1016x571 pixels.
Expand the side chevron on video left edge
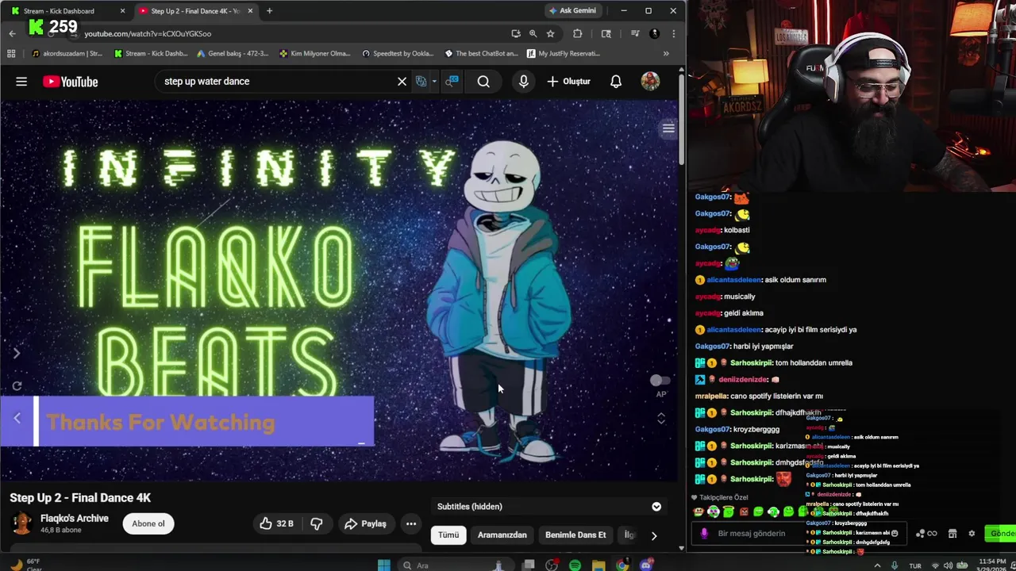point(17,353)
